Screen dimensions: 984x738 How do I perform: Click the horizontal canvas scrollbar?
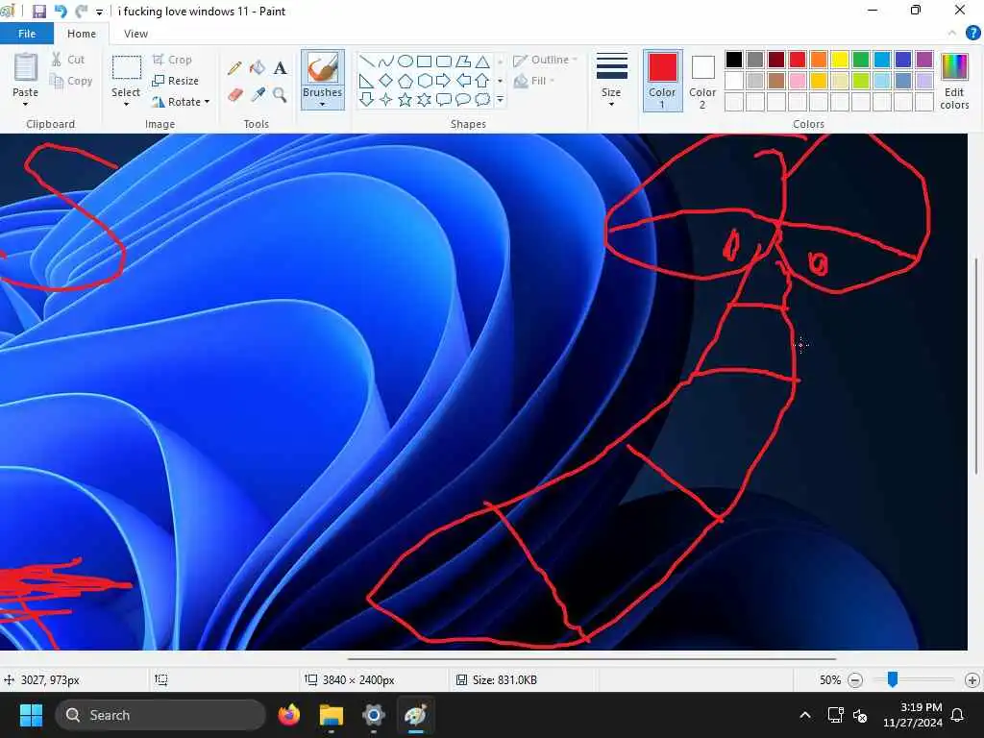(592, 659)
